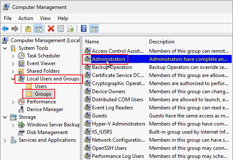233x160 pixels.
Task: Sort by the Name column header
Action: coord(115,42)
